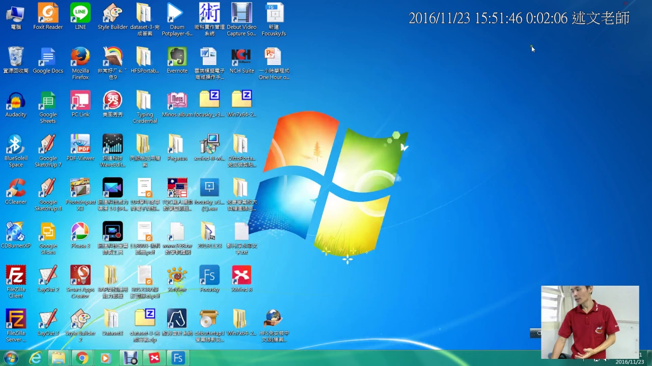Select the Dataset3 folder

(113, 322)
